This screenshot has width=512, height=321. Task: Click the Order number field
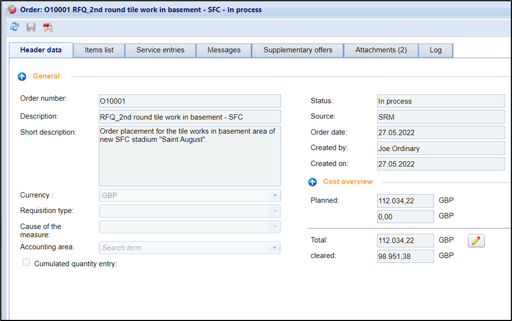(189, 101)
